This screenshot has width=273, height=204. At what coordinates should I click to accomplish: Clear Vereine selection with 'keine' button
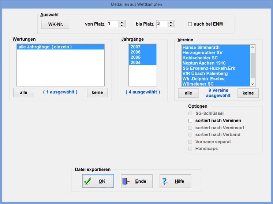tap(248, 93)
